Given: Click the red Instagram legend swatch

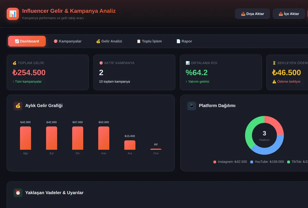Looking at the screenshot, I should pyautogui.click(x=215, y=162).
